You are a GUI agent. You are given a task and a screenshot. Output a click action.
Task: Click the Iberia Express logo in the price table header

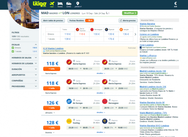[x=77, y=29]
